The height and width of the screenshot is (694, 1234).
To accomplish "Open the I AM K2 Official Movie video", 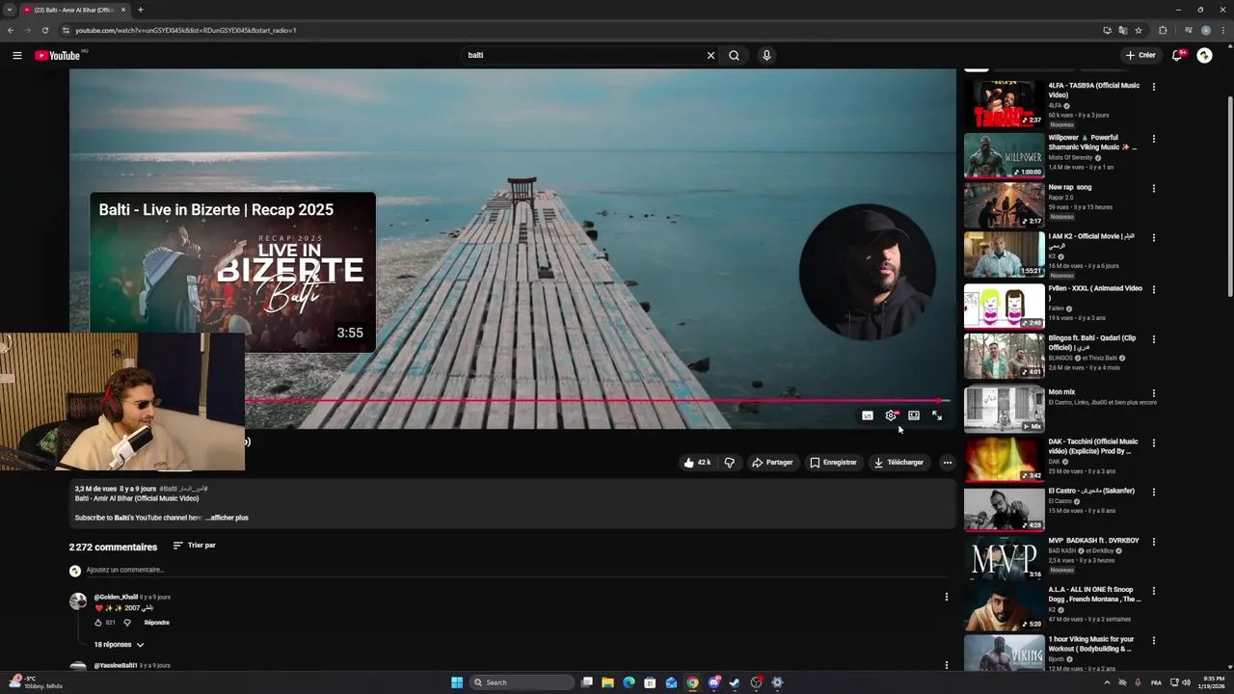I will pos(1004,254).
